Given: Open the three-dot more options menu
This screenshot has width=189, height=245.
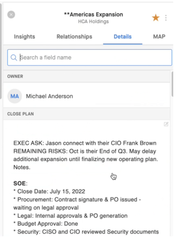Looking at the screenshot, I should click(166, 18).
